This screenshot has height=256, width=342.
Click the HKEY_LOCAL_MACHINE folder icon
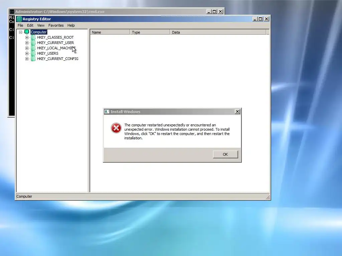coord(33,48)
